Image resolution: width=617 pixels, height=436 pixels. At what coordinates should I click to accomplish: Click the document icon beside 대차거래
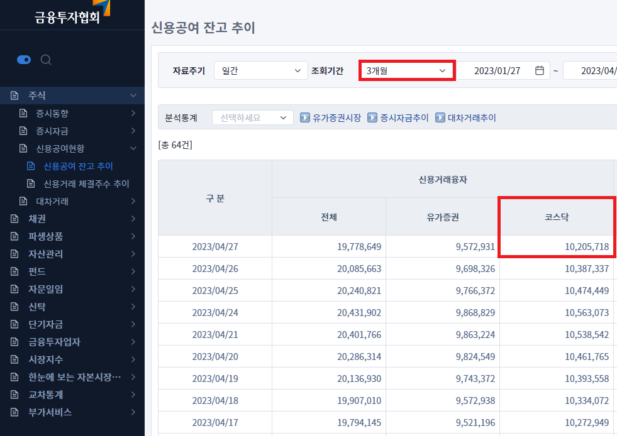[23, 201]
